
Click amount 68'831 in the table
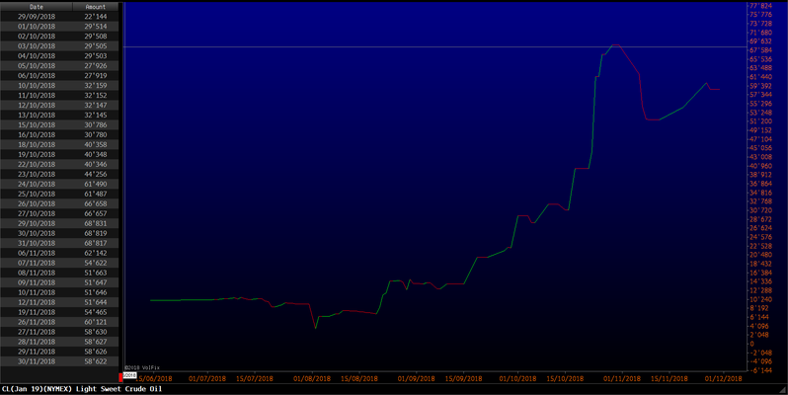pyautogui.click(x=96, y=223)
